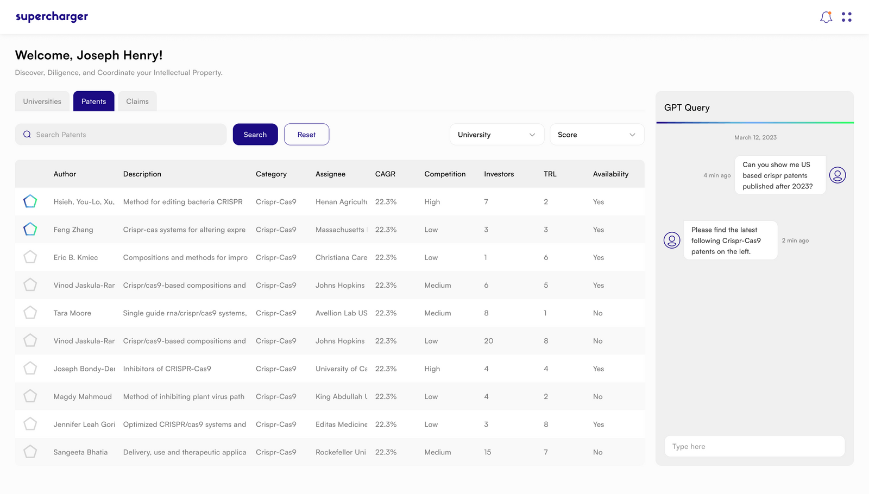The height and width of the screenshot is (494, 869).
Task: Click the Search button
Action: point(255,134)
